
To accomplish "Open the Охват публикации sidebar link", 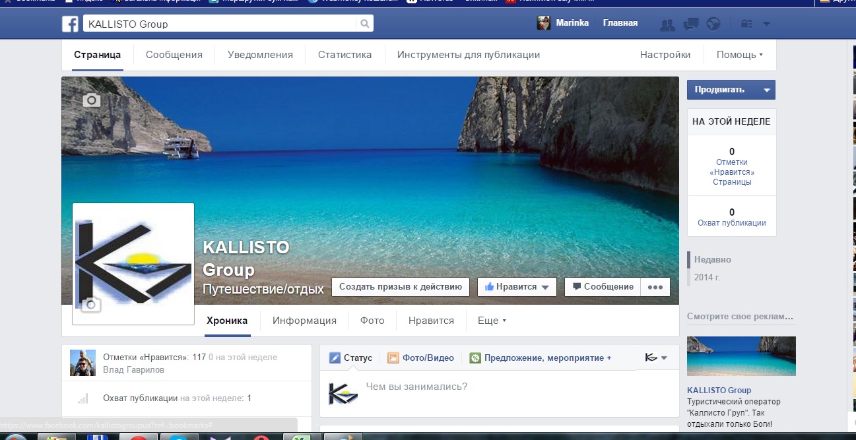I will point(732,223).
